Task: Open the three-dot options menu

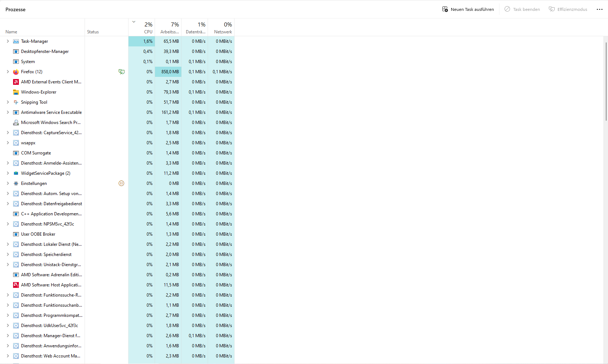Action: (x=599, y=9)
